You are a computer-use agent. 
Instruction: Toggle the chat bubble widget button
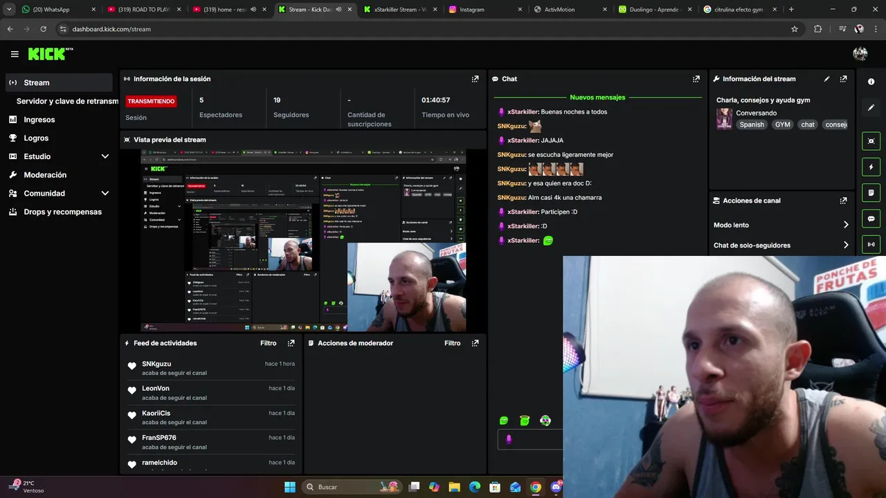click(x=871, y=219)
